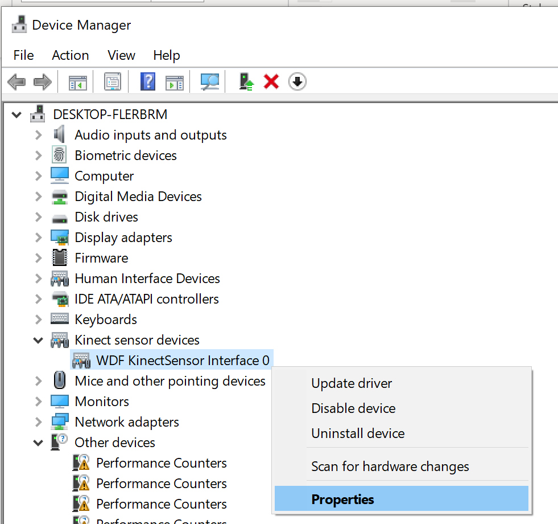Expand the Monitors node
The height and width of the screenshot is (524, 558).
tap(39, 402)
